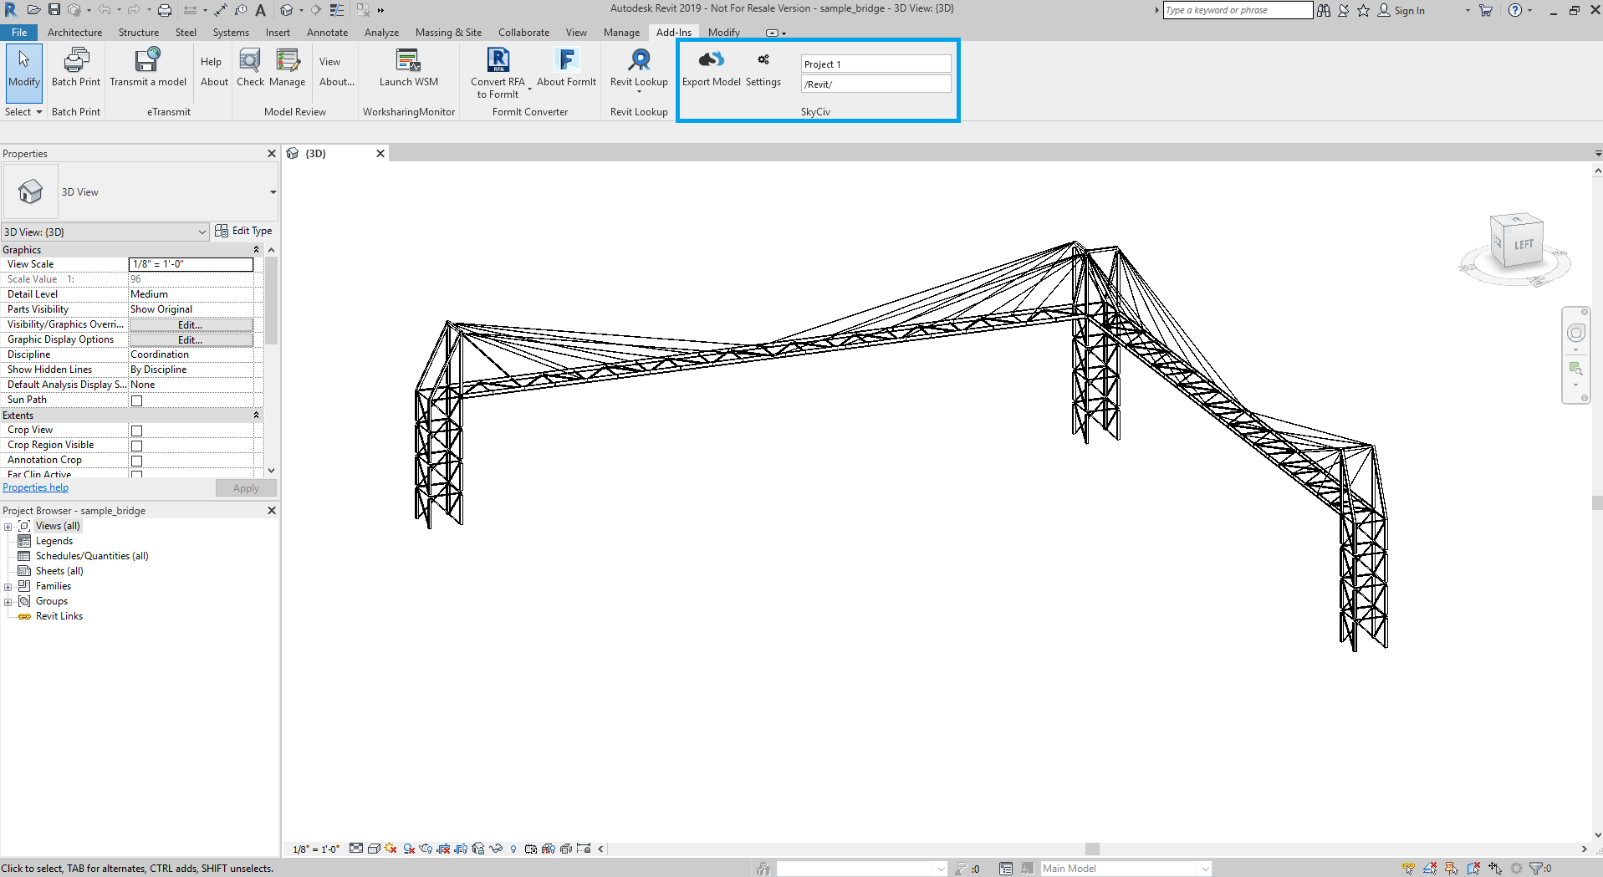Open the 3D View type selector dropdown
The height and width of the screenshot is (877, 1603).
[273, 192]
